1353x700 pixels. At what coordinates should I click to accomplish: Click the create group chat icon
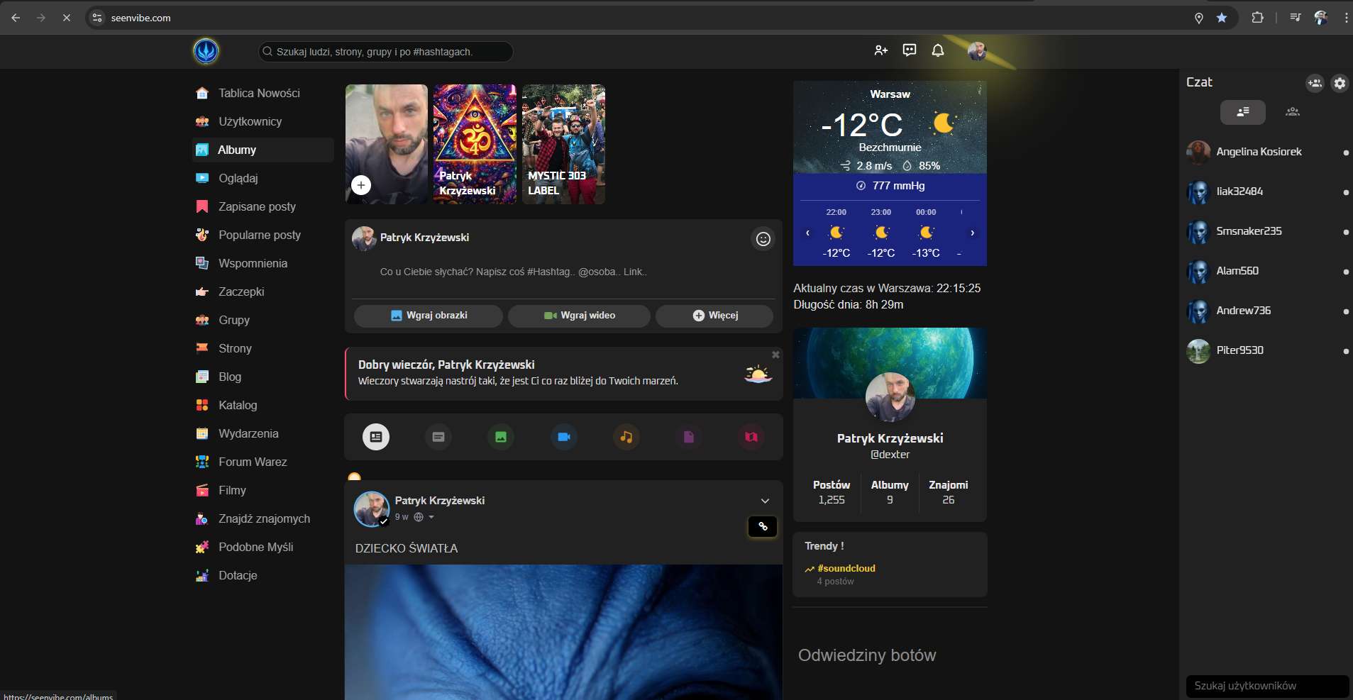(1314, 84)
